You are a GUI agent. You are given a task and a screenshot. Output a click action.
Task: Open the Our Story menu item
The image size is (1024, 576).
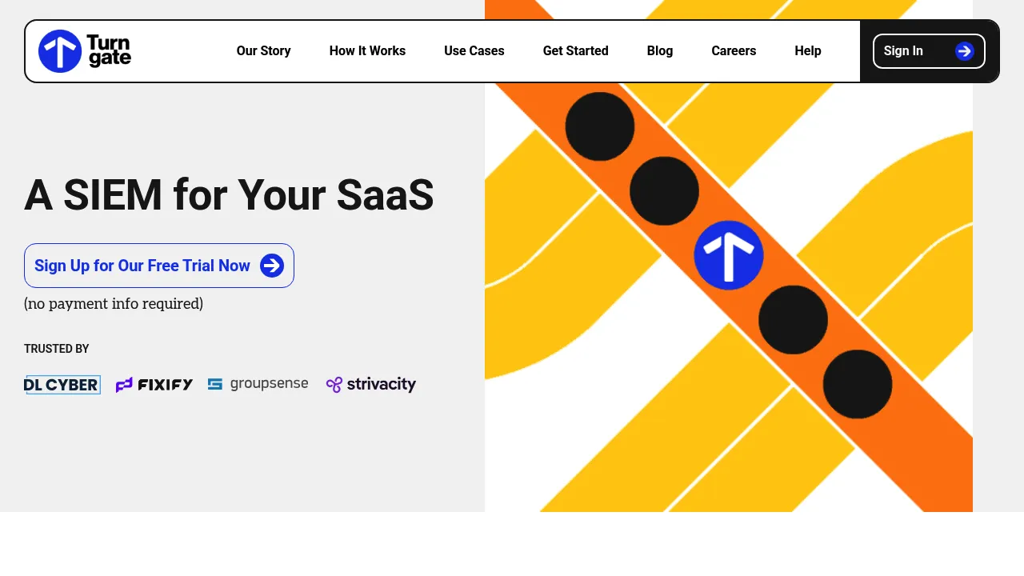coord(263,51)
